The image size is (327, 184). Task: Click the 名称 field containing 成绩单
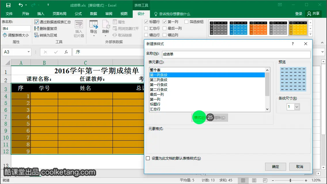tap(236, 54)
